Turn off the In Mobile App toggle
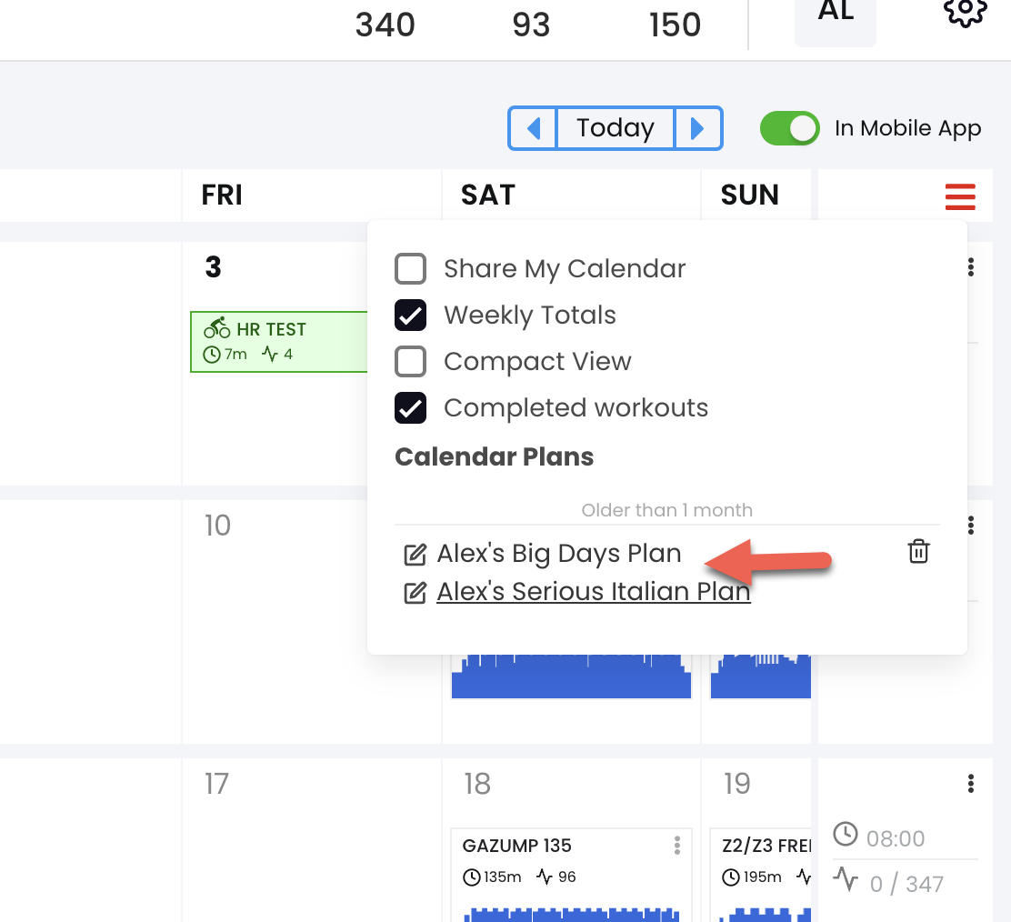The width and height of the screenshot is (1011, 922). (790, 128)
